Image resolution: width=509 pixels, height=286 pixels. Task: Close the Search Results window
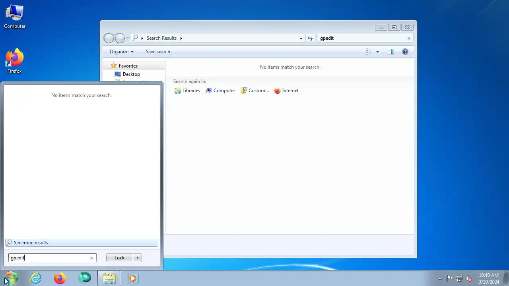pyautogui.click(x=407, y=27)
